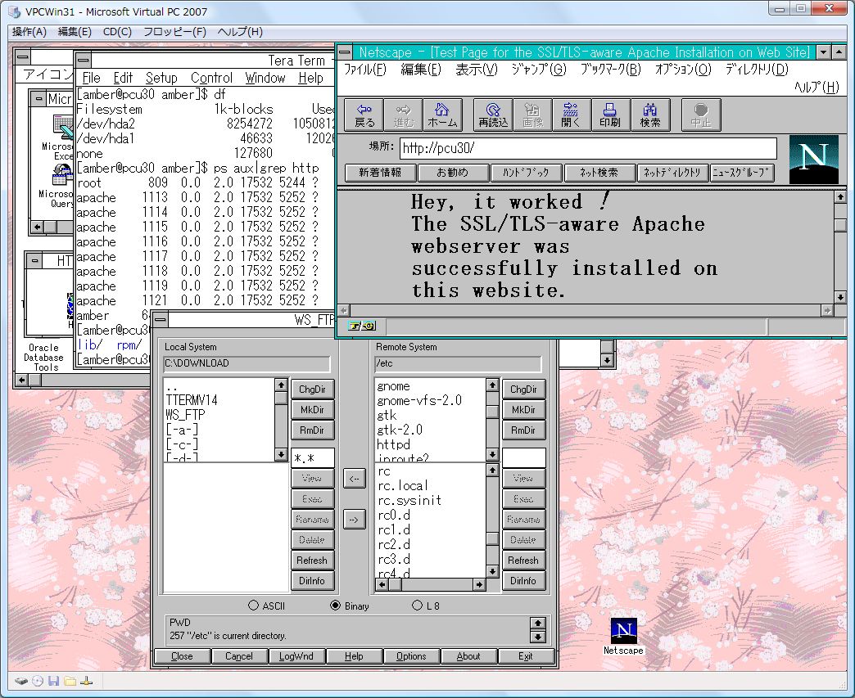Click the remote system MkDir button
Screen dimensions: 855x698
[523, 410]
